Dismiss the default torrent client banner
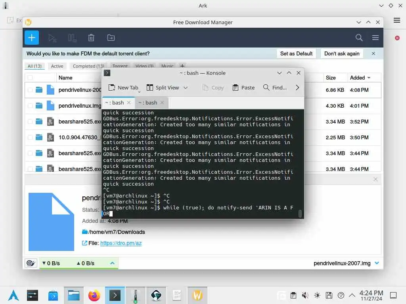Viewport: 406px width, 304px height. click(x=373, y=53)
